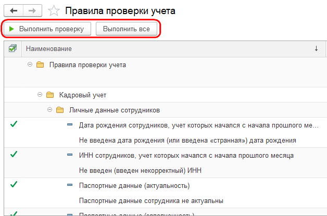This screenshot has height=216, width=327.
Task: Select the Правила проверки учета tree row
Action: tap(166, 72)
